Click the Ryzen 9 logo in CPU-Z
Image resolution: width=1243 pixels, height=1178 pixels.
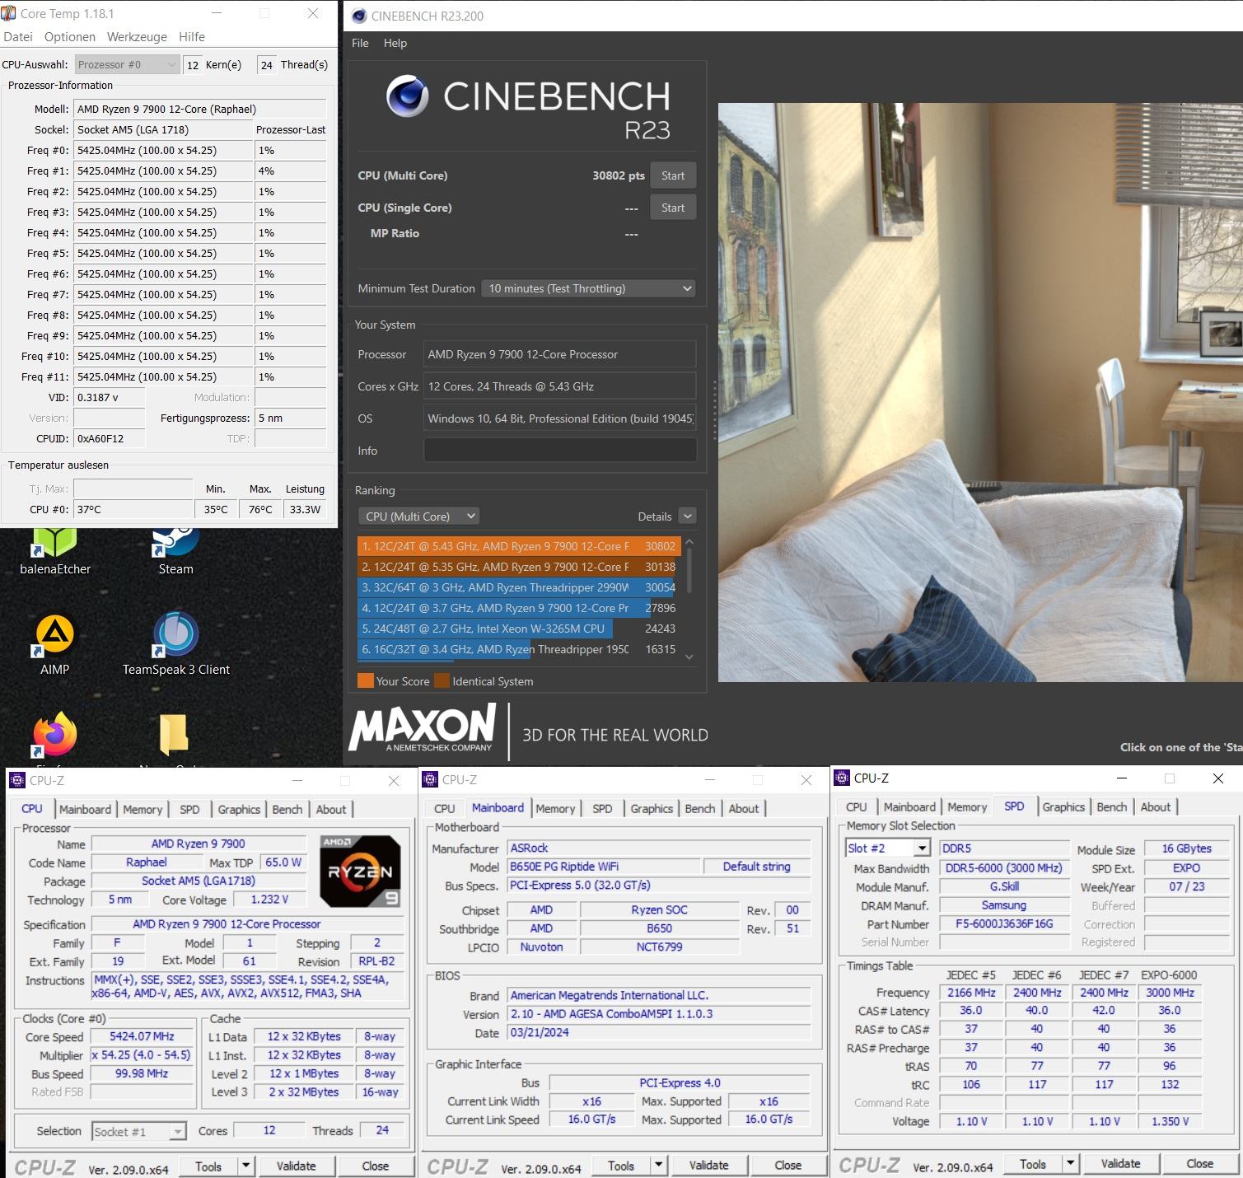360,871
